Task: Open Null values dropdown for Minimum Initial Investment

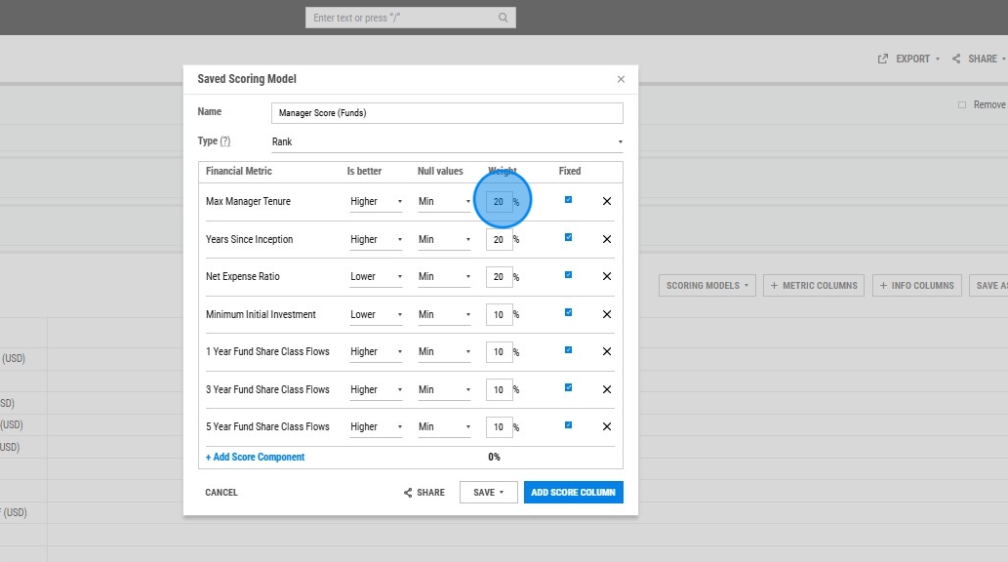Action: [444, 314]
